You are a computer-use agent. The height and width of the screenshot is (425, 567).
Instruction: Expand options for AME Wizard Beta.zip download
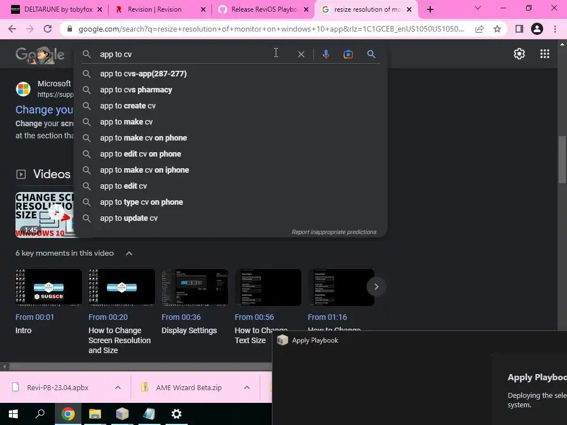tap(246, 387)
